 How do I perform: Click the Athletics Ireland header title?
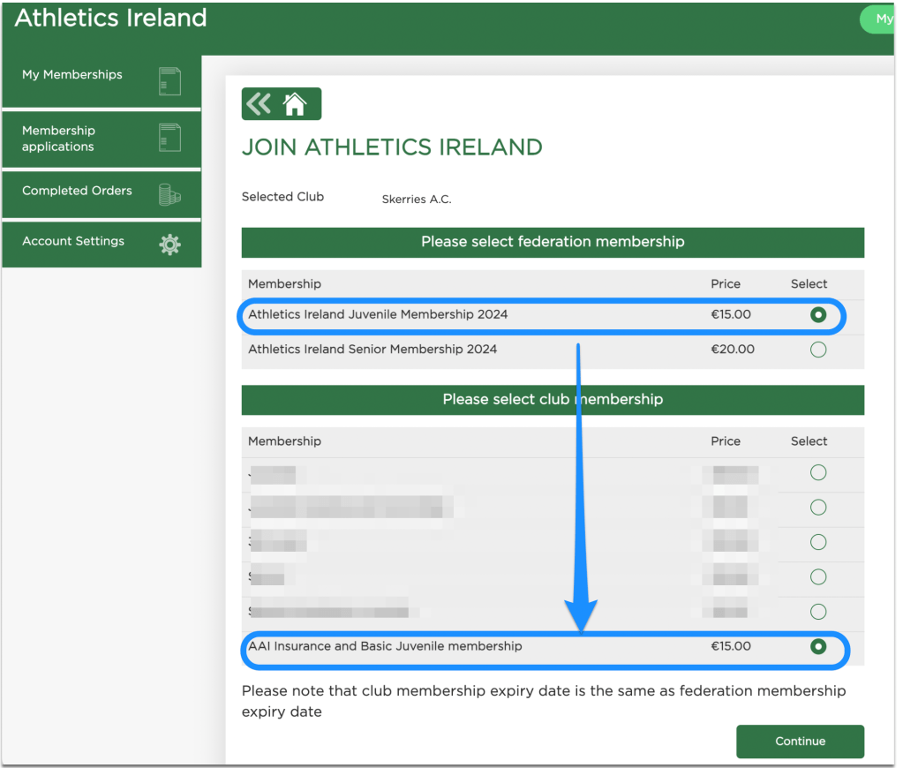[111, 19]
